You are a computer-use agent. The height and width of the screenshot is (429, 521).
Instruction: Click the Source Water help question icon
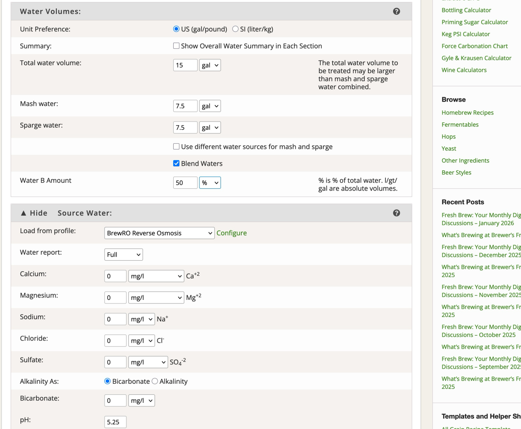coord(396,213)
